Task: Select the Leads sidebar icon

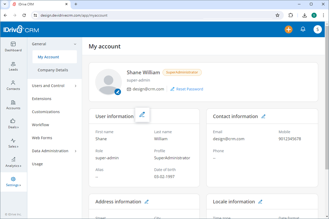Action: click(x=13, y=66)
